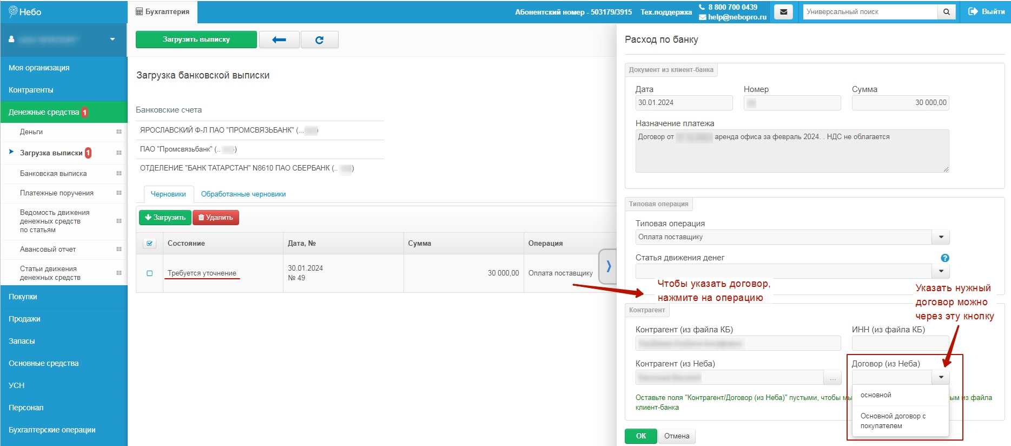This screenshot has height=446, width=1011.
Task: Select ЯРОСЛАВСКИЙ Ф-Л ПАО ПРОМСВЯЗЬБАНК account
Action: [260, 130]
